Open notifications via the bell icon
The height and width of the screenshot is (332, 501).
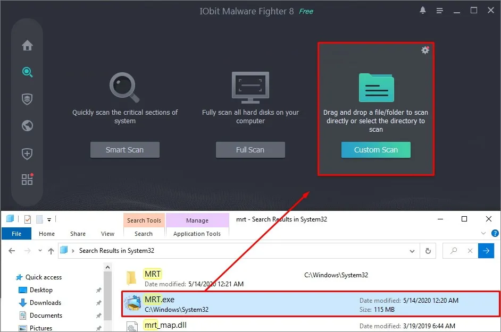(423, 10)
